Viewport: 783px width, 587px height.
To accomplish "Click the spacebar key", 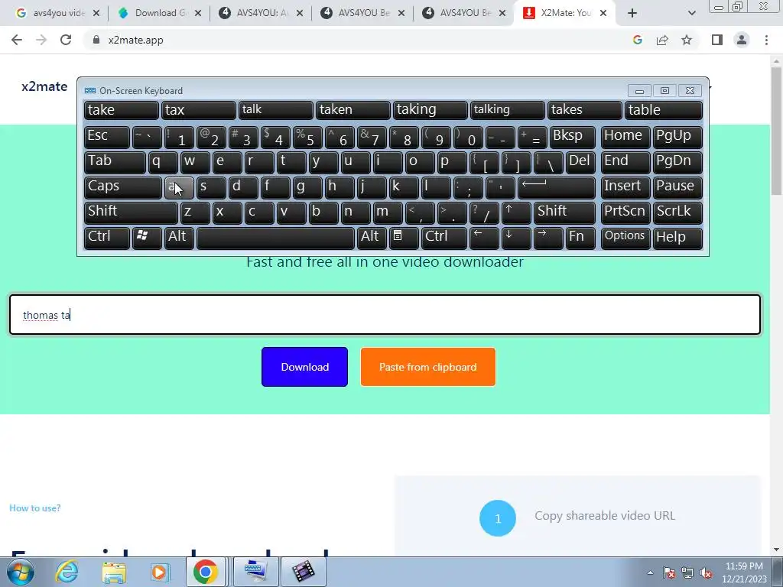I will point(275,238).
